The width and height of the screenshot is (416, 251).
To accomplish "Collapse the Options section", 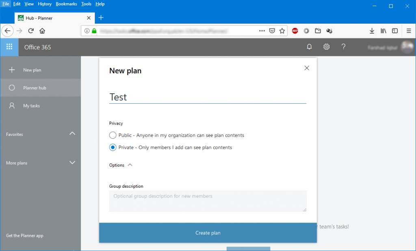I will [x=129, y=165].
